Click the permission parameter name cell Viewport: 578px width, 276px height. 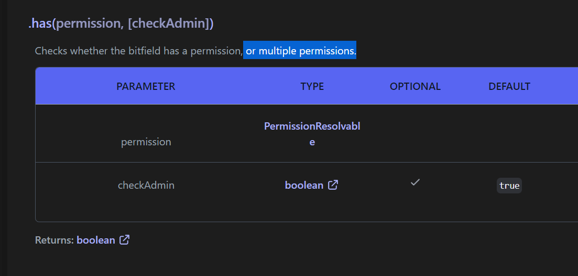pos(146,142)
